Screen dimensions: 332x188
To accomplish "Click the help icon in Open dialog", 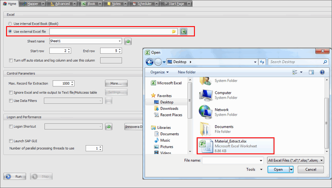I will tap(322, 72).
